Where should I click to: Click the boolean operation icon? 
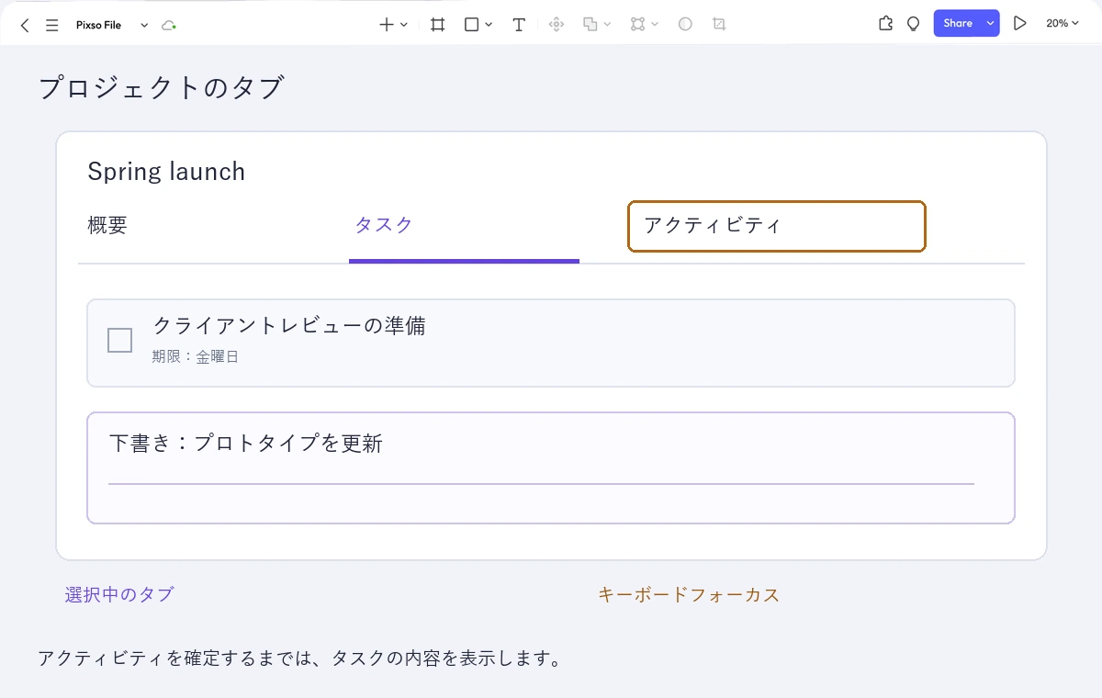[591, 25]
